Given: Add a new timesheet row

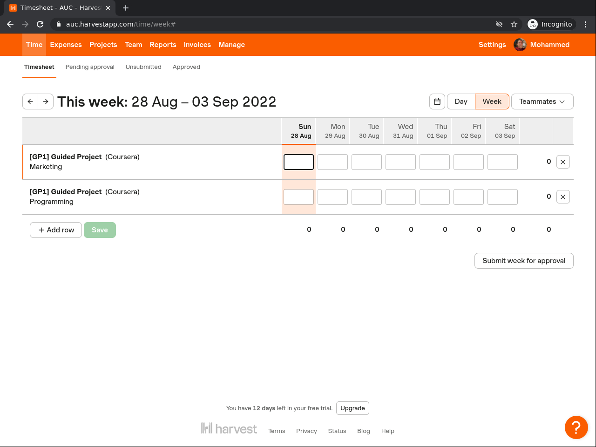Looking at the screenshot, I should click(x=56, y=230).
